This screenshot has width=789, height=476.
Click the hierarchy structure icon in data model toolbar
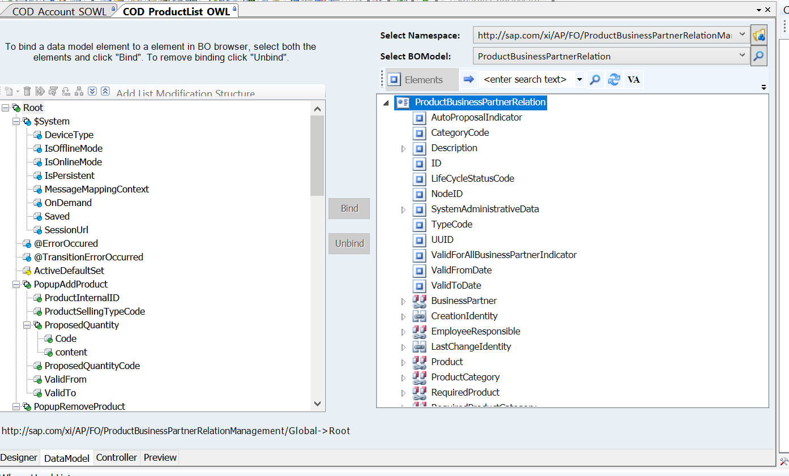tap(79, 91)
